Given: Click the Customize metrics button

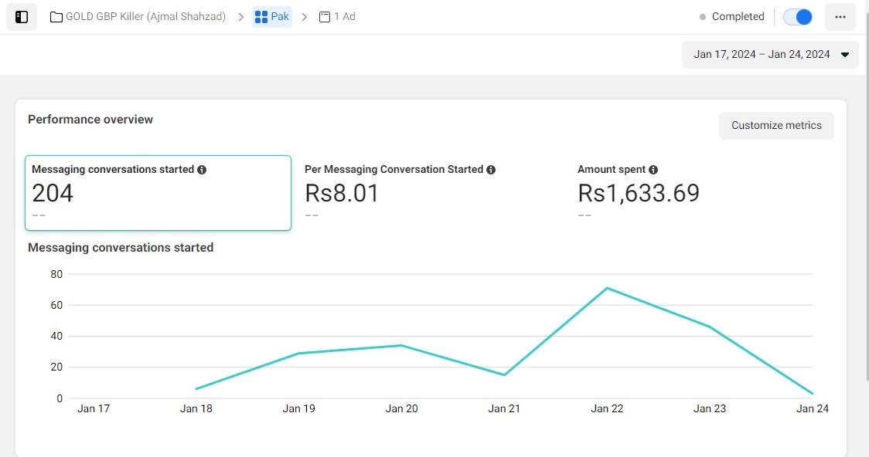Looking at the screenshot, I should (x=776, y=126).
